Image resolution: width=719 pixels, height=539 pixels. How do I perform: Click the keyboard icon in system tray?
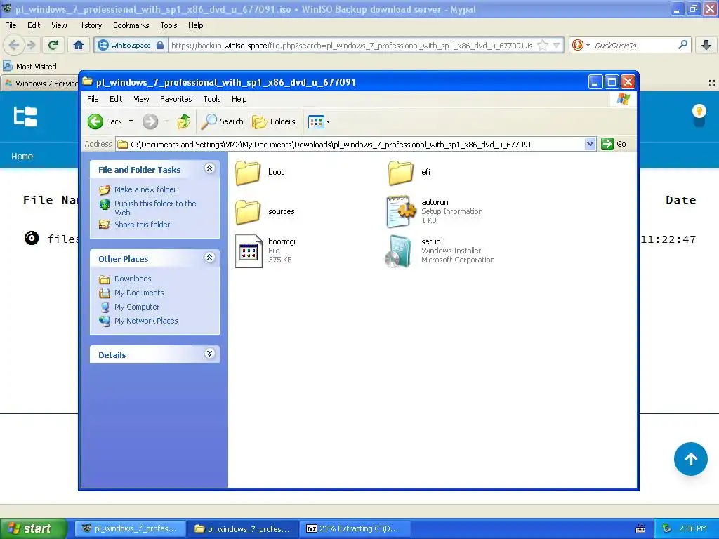click(x=640, y=529)
